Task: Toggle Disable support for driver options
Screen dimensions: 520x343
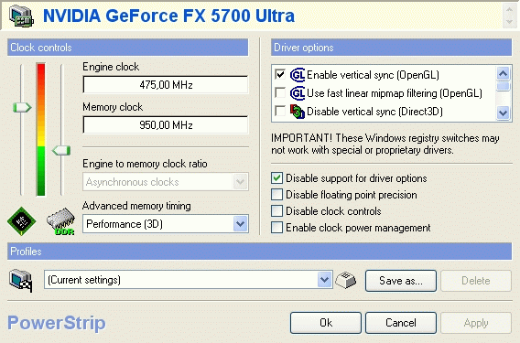Action: coord(276,178)
